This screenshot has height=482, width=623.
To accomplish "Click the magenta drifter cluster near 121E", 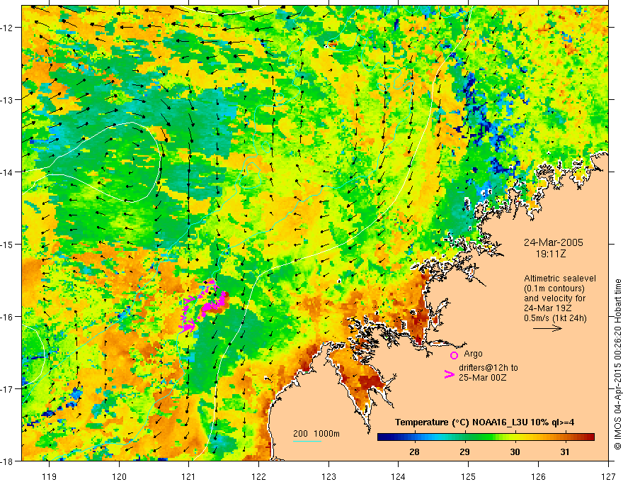I will [x=203, y=306].
